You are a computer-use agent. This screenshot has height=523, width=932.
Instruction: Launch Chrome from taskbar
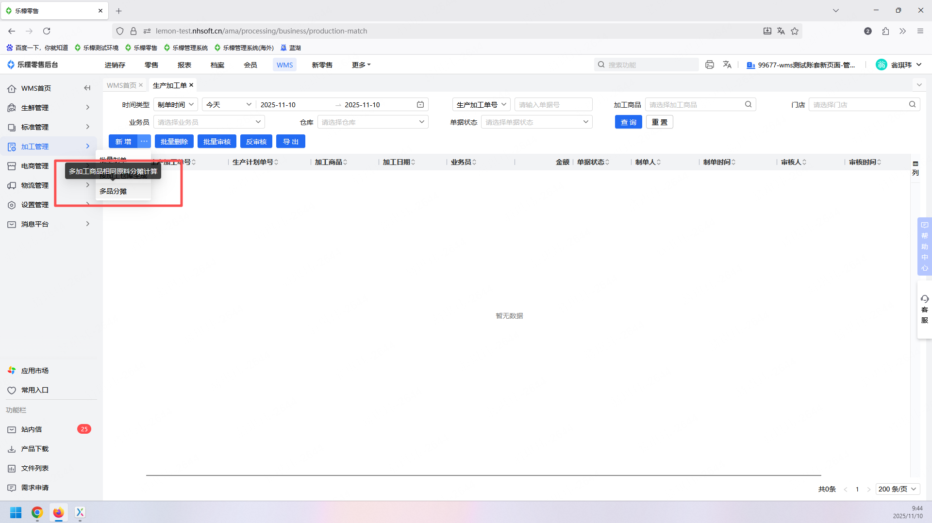(37, 512)
